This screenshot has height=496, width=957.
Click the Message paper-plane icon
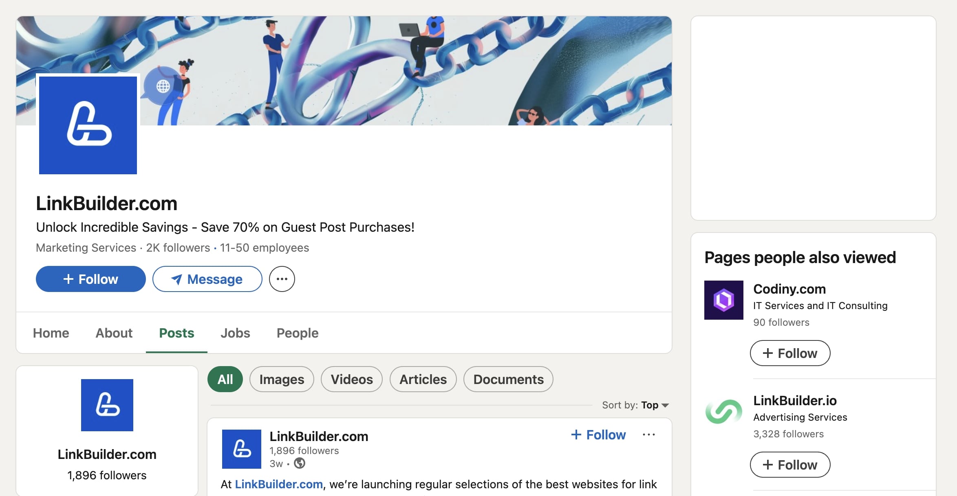click(176, 279)
